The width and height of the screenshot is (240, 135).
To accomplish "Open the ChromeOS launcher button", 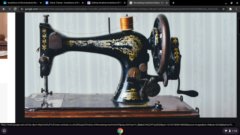I will click(4, 131).
